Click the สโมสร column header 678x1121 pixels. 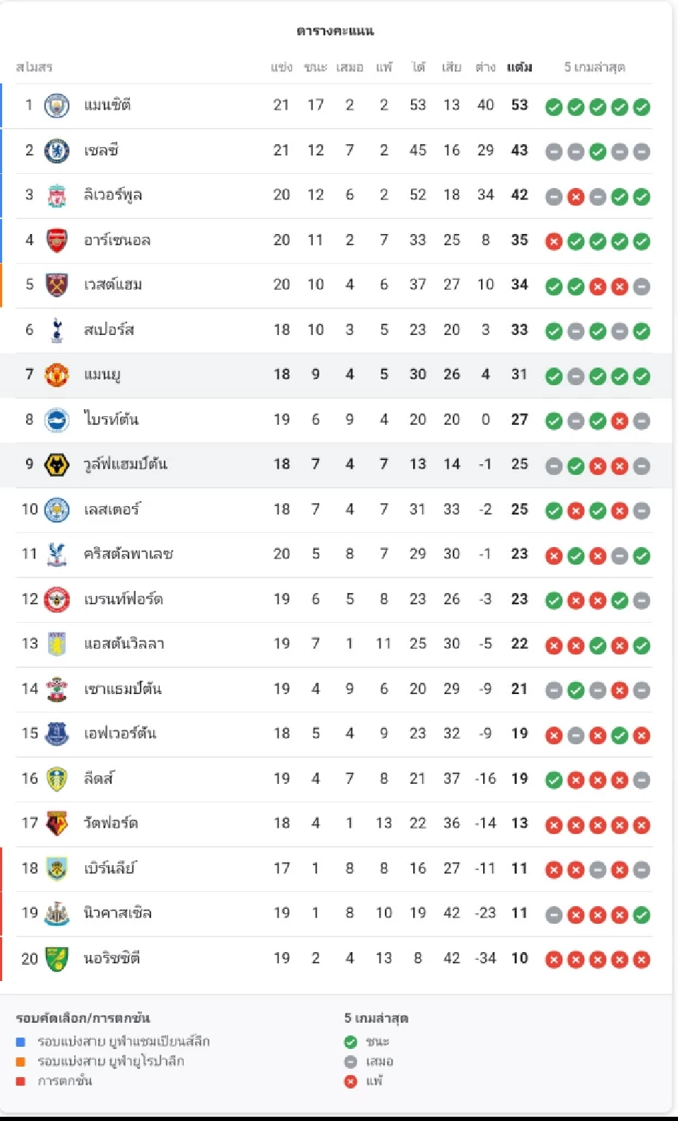34,67
